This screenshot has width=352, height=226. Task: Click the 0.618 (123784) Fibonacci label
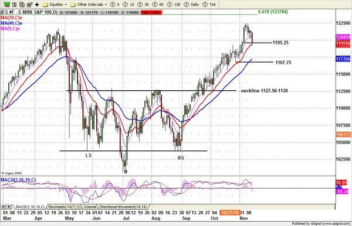(273, 12)
